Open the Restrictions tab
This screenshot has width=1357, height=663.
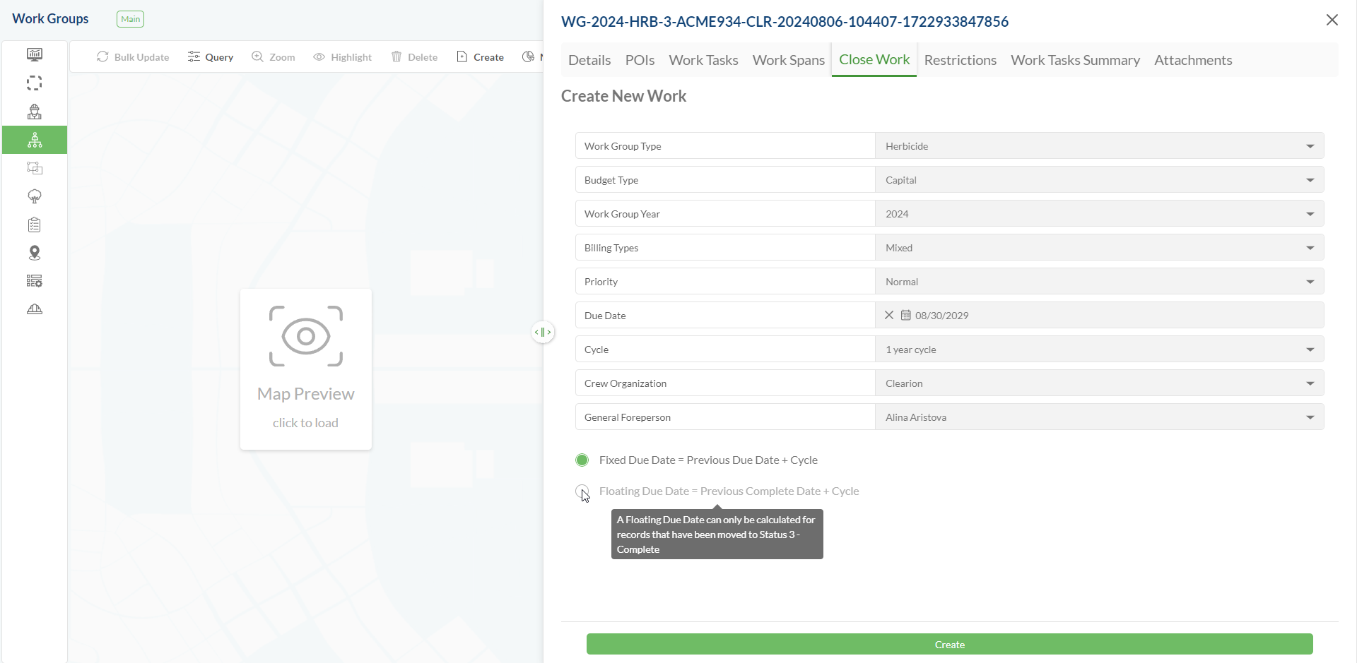pyautogui.click(x=960, y=60)
